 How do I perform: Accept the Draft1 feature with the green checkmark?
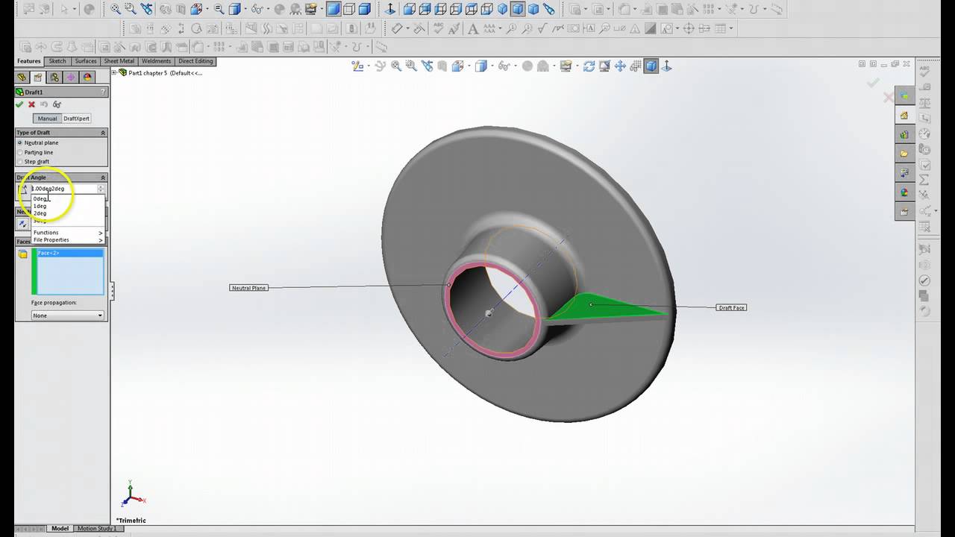coord(19,104)
